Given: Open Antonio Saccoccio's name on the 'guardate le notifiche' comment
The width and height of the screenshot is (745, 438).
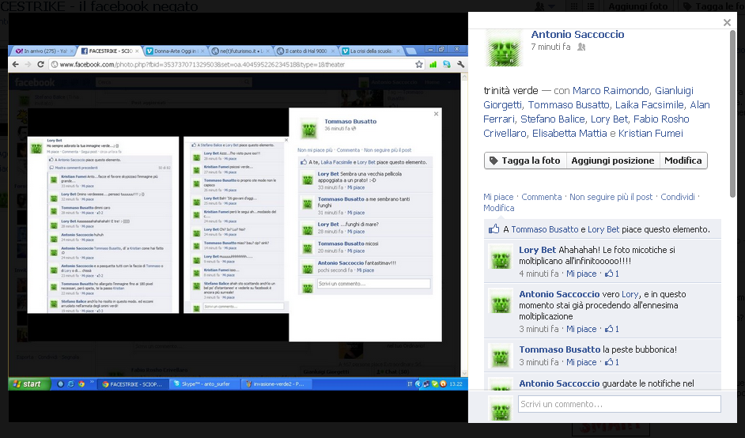Looking at the screenshot, I should tap(559, 383).
